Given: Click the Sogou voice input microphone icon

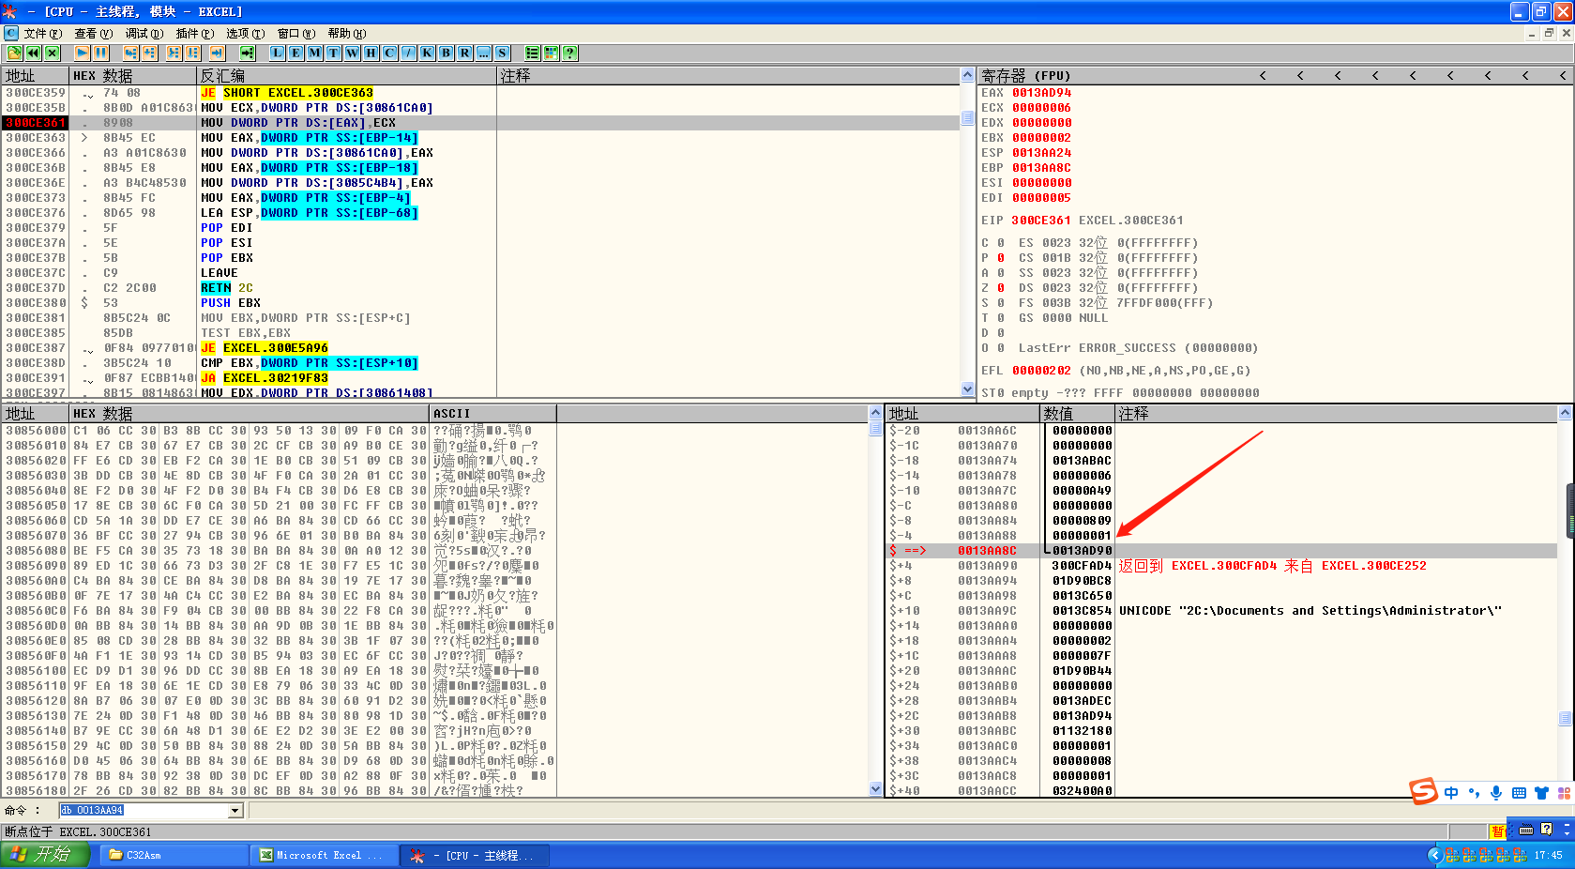Looking at the screenshot, I should point(1496,793).
